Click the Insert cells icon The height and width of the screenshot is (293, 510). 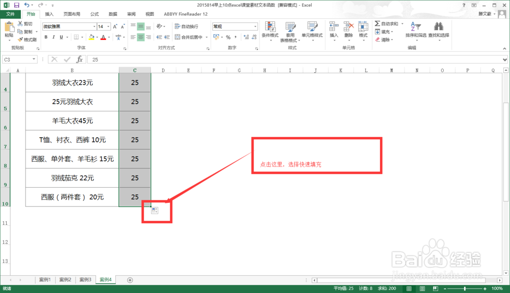pos(334,26)
